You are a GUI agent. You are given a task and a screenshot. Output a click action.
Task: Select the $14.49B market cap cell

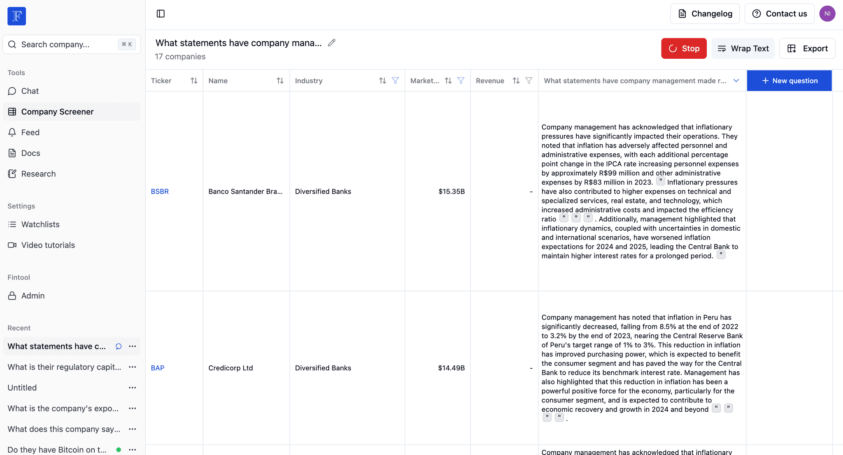tap(438, 368)
